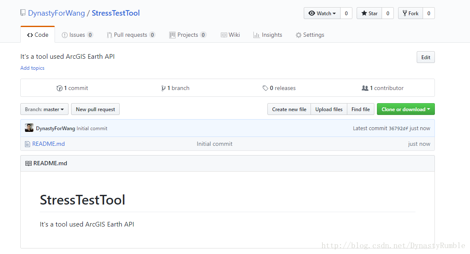This screenshot has height=254, width=470.
Task: View the 1 commit history
Action: (72, 88)
